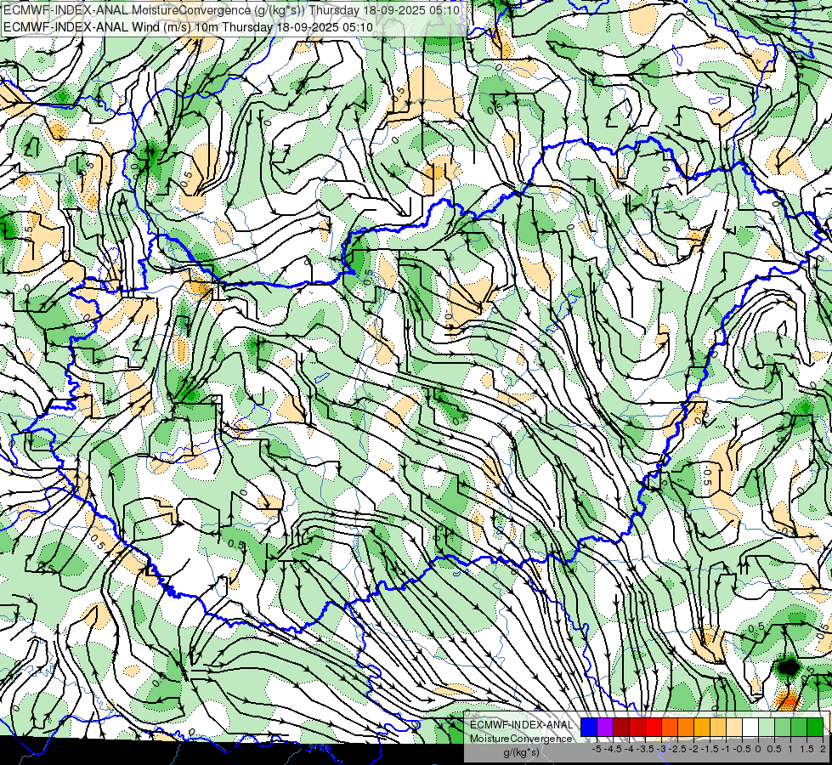Screen dimensions: 832x765
Task: Click the white legend swatch left of 0
Action: (750, 728)
